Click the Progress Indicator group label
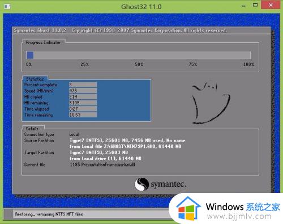This screenshot has width=283, height=224. tap(43, 42)
